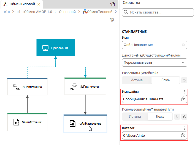This screenshot has width=195, height=145.
Task: Go to the Основной breadcrumb
Action: (x=67, y=12)
